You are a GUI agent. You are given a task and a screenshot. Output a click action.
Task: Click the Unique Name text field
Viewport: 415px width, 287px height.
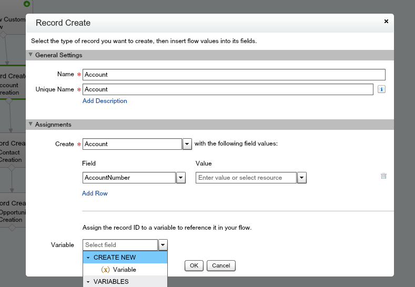(228, 89)
